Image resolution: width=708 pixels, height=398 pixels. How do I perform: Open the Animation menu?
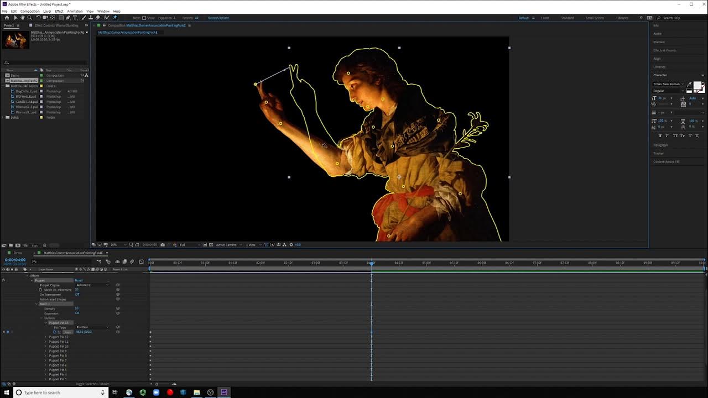coord(75,11)
